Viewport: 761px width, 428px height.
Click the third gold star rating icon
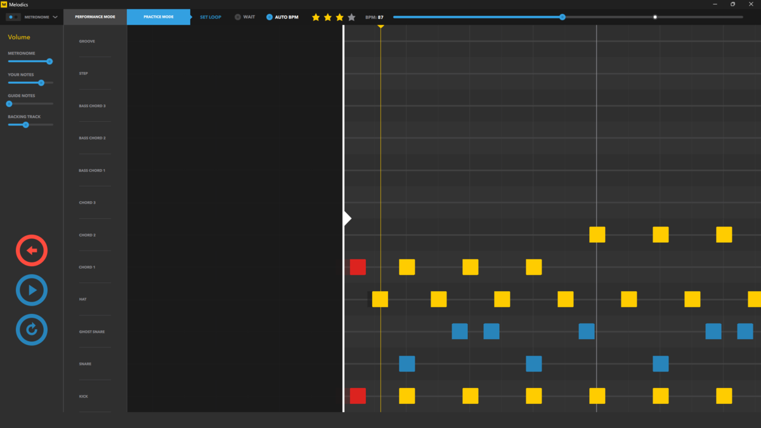tap(339, 17)
